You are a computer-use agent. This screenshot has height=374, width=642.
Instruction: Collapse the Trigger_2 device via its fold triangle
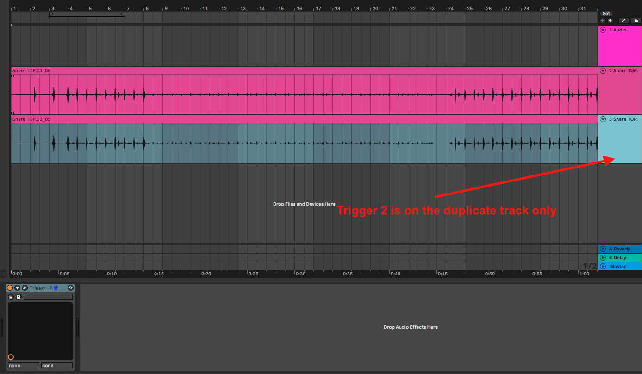[18, 287]
